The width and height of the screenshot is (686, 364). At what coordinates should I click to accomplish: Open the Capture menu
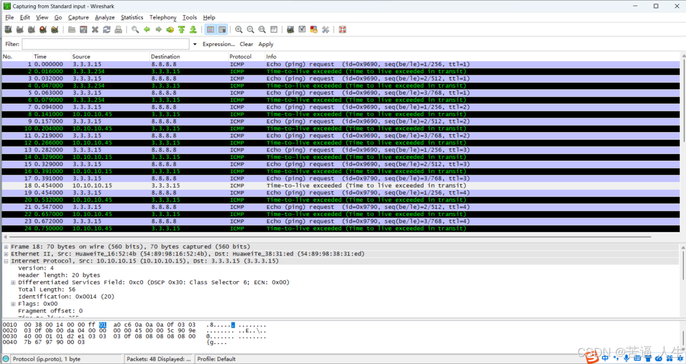pyautogui.click(x=79, y=17)
